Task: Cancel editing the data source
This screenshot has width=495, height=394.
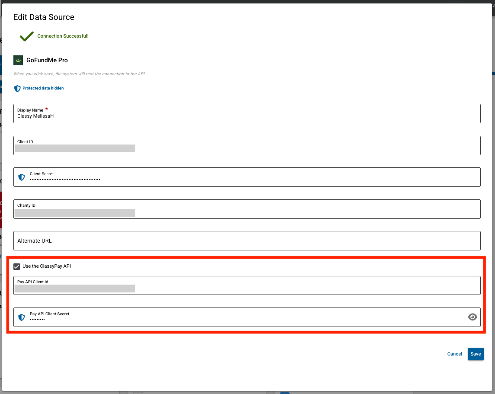Action: pos(455,354)
